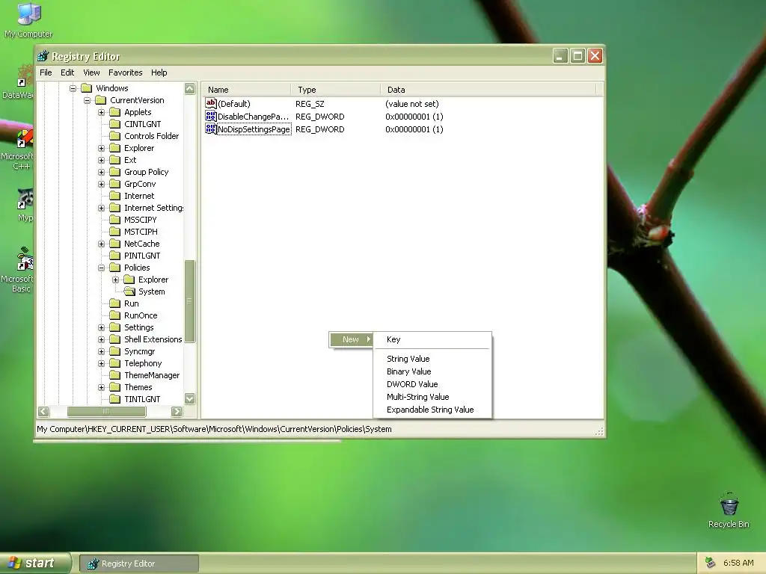Image resolution: width=766 pixels, height=574 pixels.
Task: Click Registry Editor taskbar button
Action: (138, 564)
